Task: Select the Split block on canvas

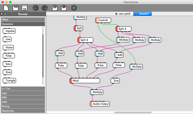Action: [78, 28]
